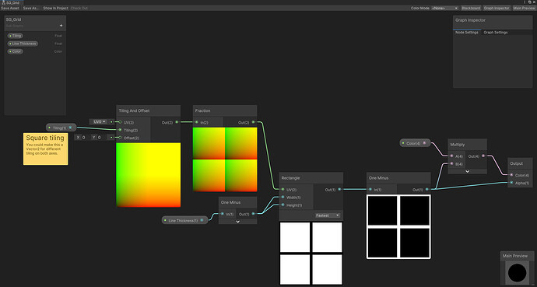Click Out(4) port on Multiply node
This screenshot has width=537, height=287.
483,156
